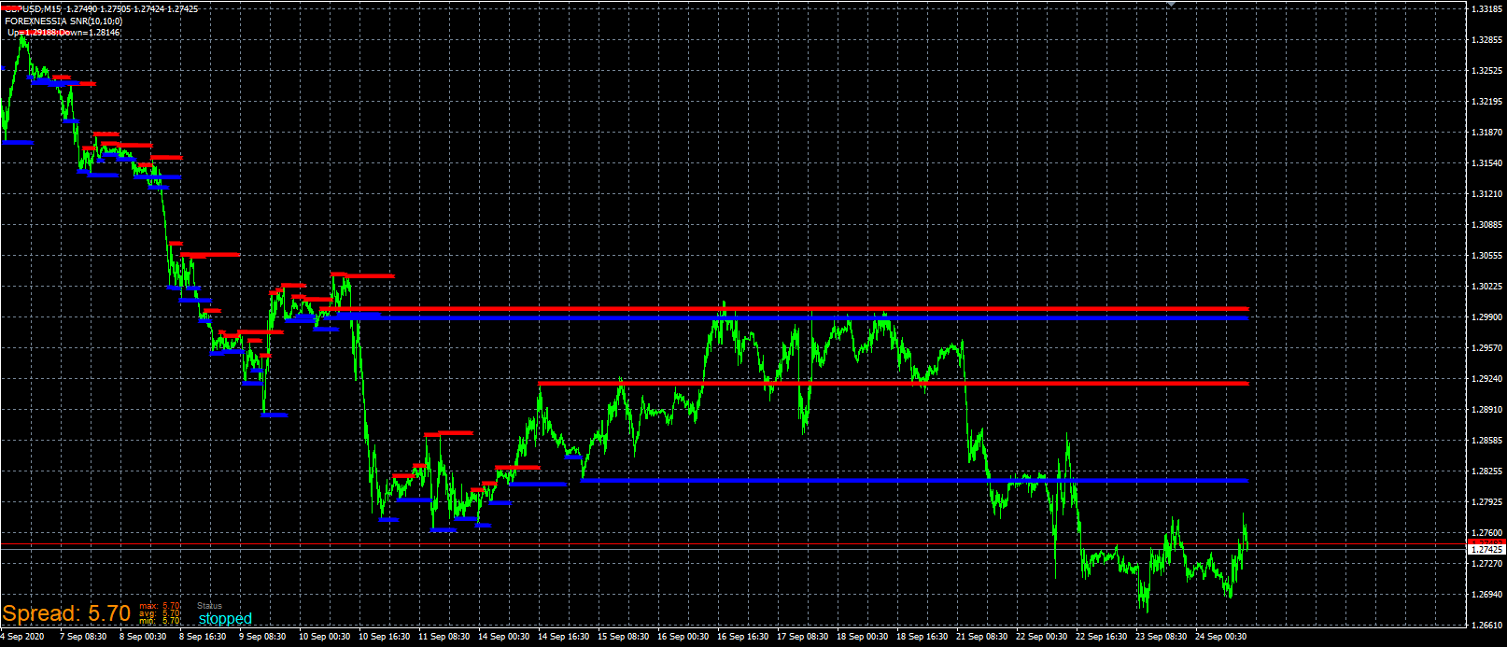
Task: Click the max: 5.70 spread value
Action: coord(160,606)
